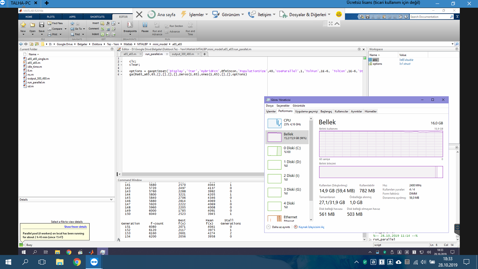Click Ana sayfa in TeamViewer toolbar

coord(161,15)
